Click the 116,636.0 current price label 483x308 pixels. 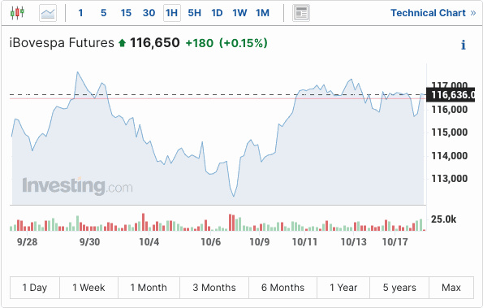[451, 95]
